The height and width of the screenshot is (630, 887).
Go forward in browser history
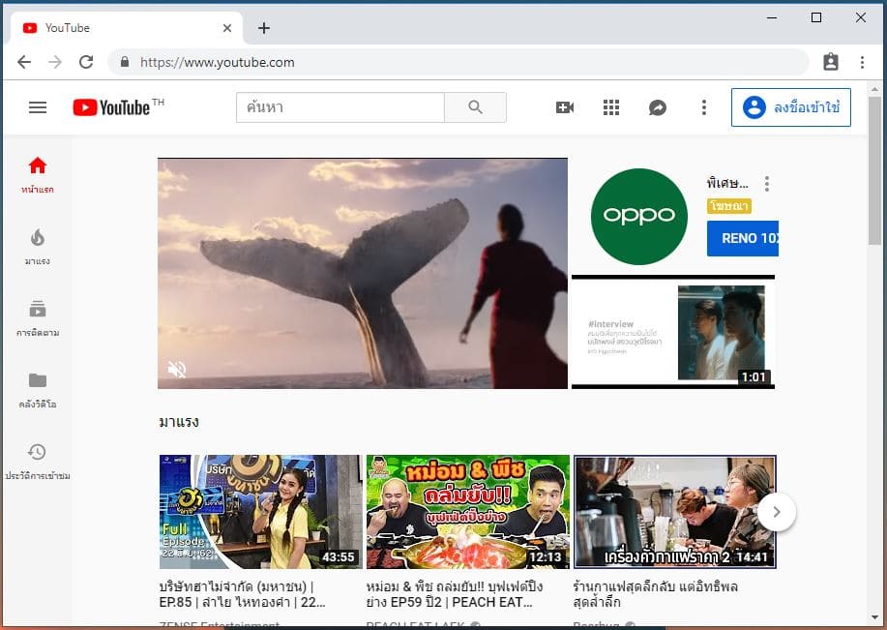click(55, 62)
